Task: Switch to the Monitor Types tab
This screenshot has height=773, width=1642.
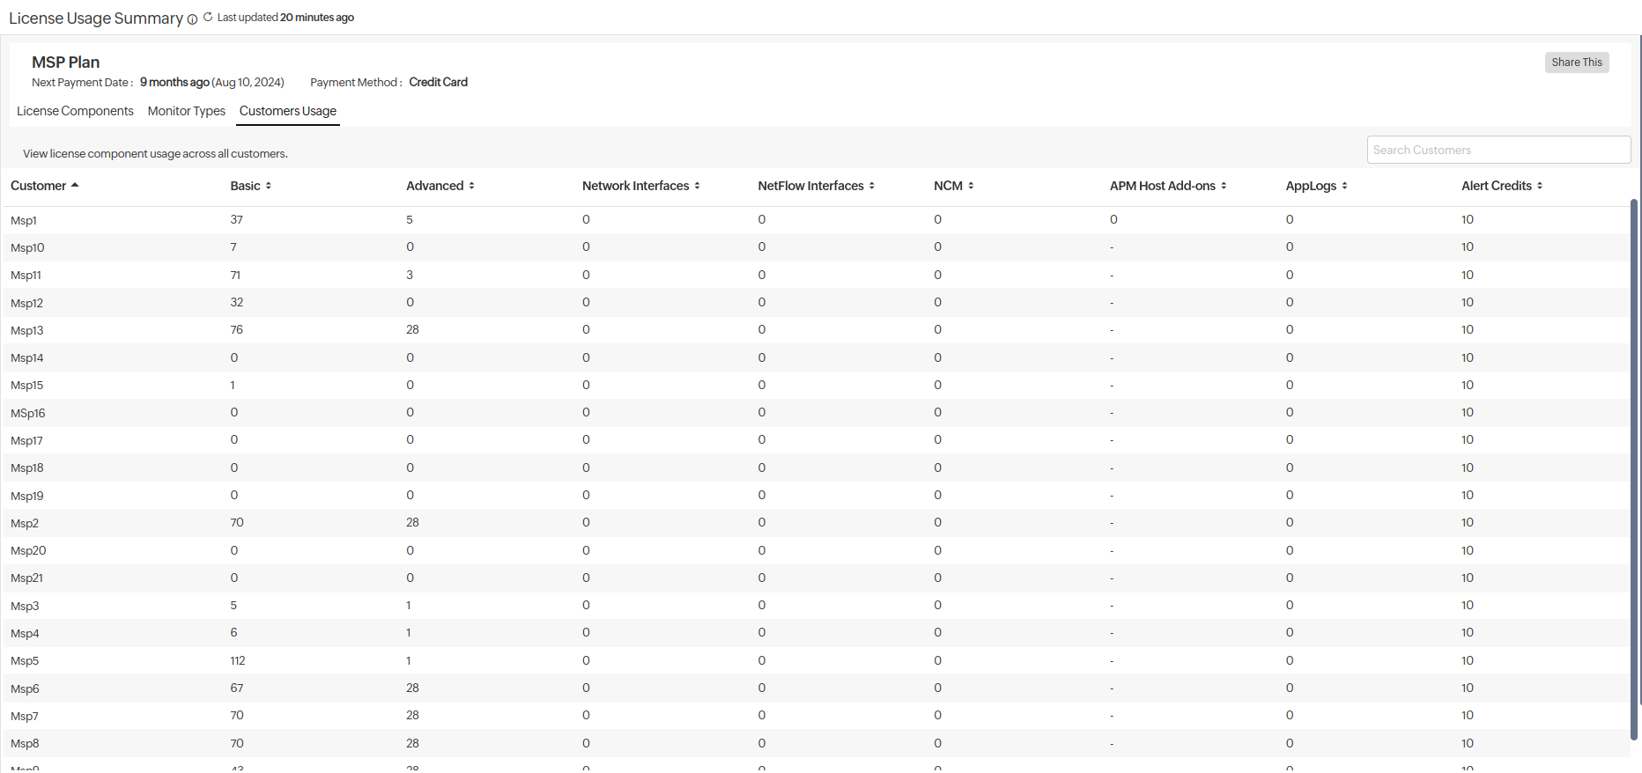Action: point(187,111)
